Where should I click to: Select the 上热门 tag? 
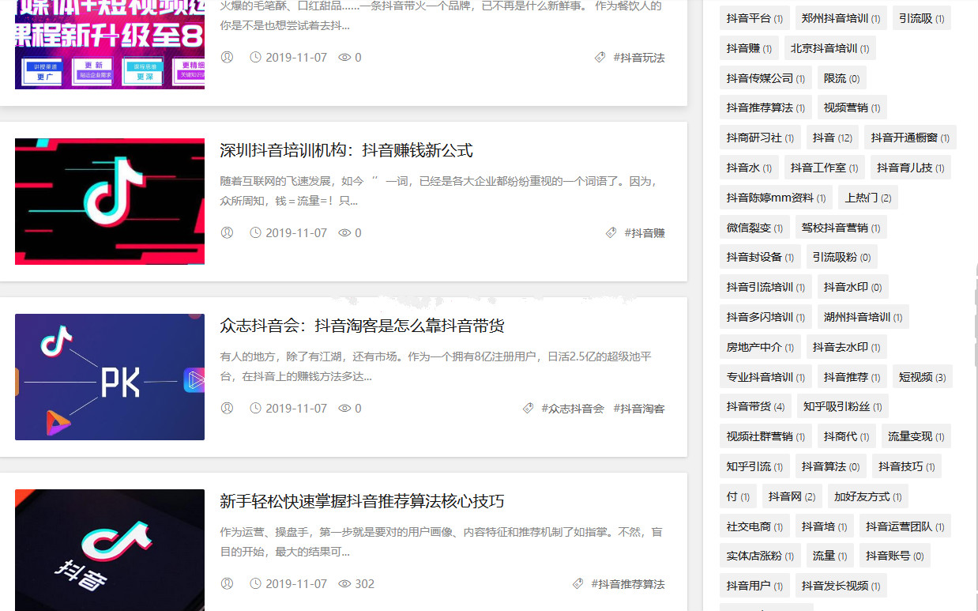point(867,198)
